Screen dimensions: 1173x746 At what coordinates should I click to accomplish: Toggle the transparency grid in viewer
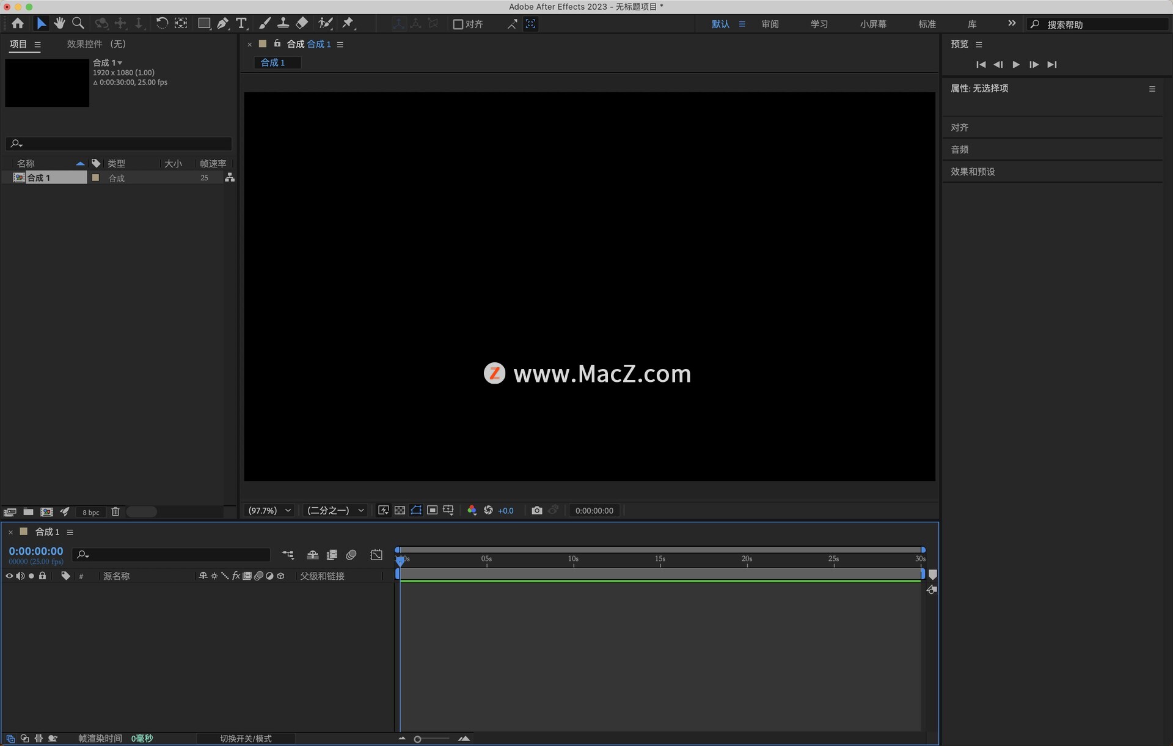[x=400, y=510]
